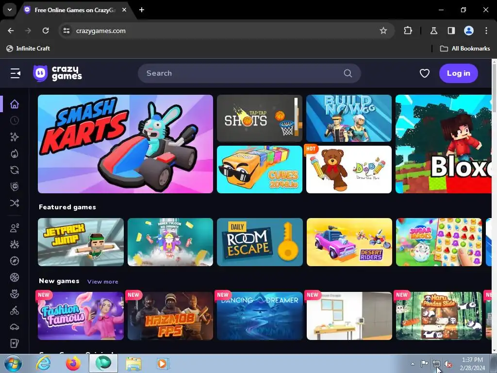Open the Updated refresh-arrows icon in sidebar
This screenshot has height=373, width=497.
(14, 170)
